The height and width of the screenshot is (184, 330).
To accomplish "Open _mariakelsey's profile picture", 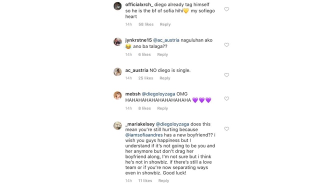I will click(117, 125).
